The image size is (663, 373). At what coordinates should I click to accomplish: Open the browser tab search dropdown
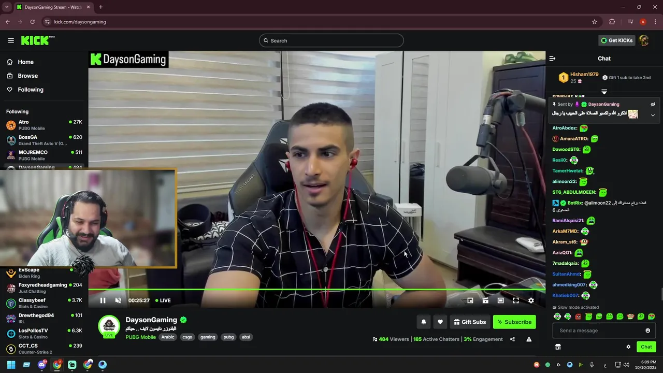(x=7, y=7)
